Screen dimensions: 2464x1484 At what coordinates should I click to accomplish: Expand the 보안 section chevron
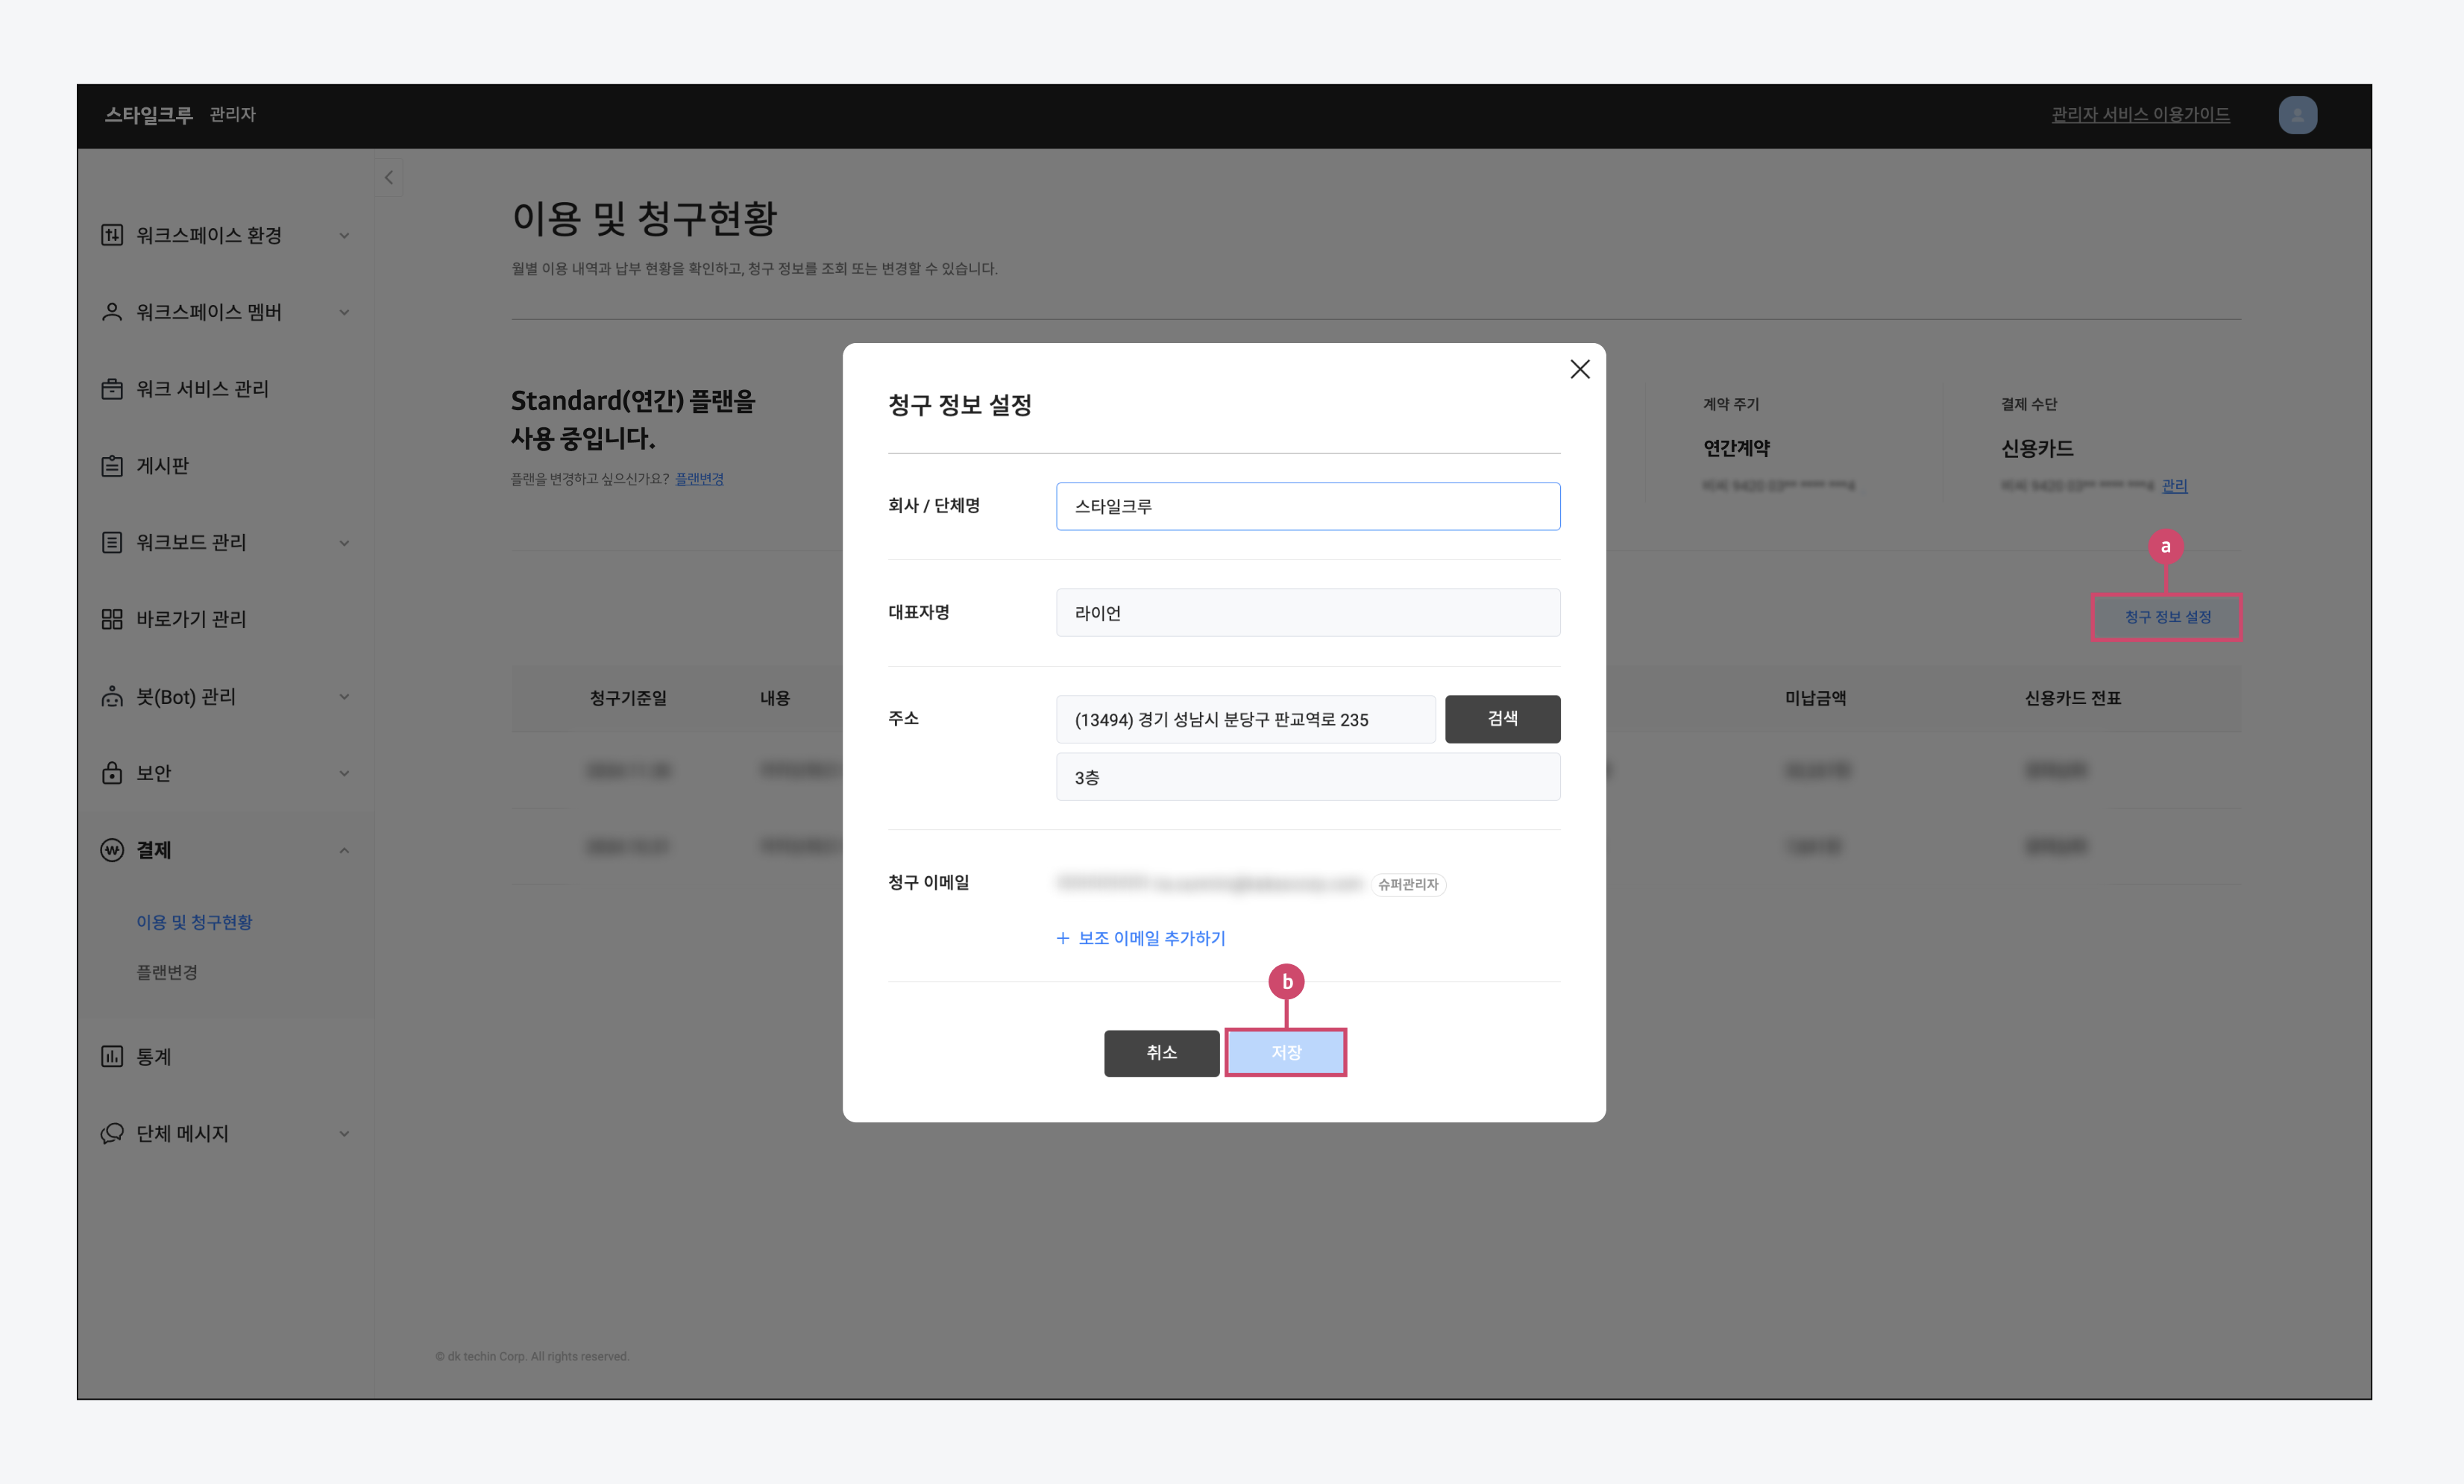point(344,773)
